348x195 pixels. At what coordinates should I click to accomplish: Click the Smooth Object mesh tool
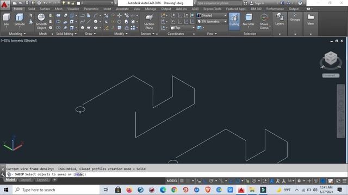41,21
